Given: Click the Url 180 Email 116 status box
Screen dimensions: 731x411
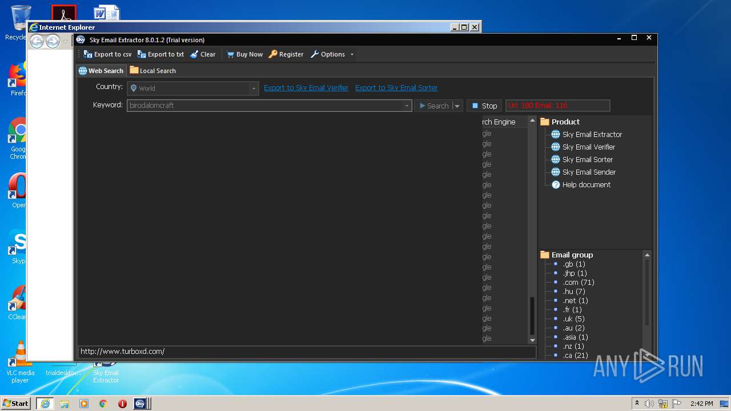Looking at the screenshot, I should click(557, 106).
